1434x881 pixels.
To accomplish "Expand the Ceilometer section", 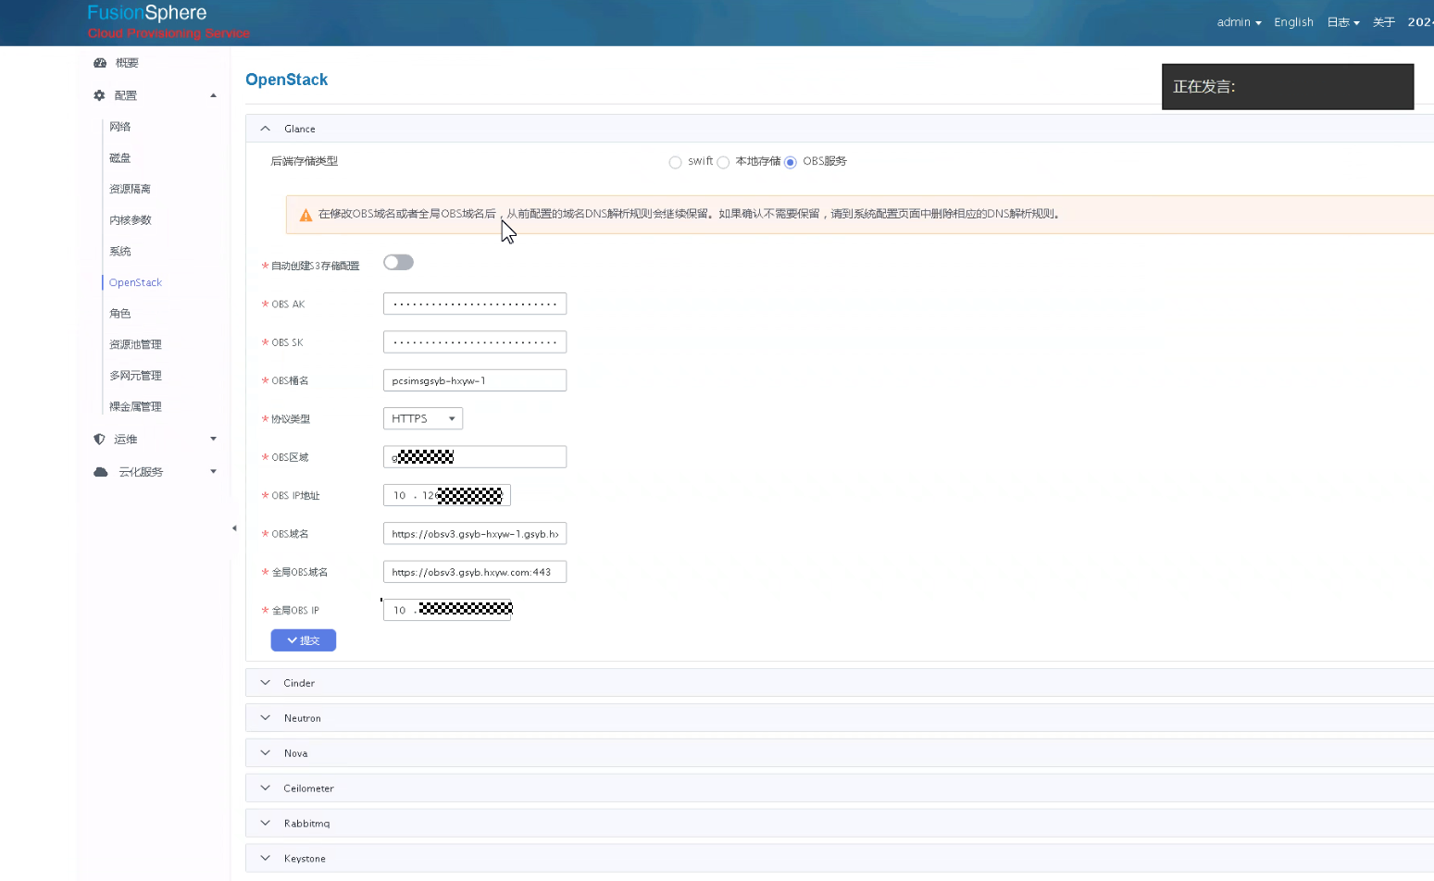I will tap(839, 788).
